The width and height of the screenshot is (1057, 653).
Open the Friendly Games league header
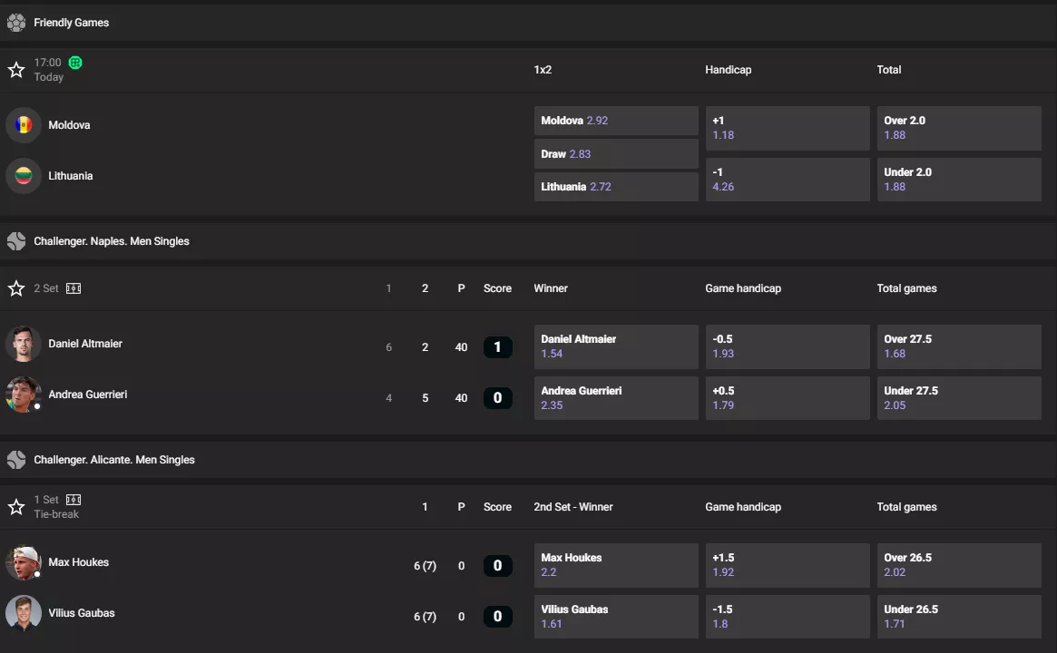click(72, 23)
